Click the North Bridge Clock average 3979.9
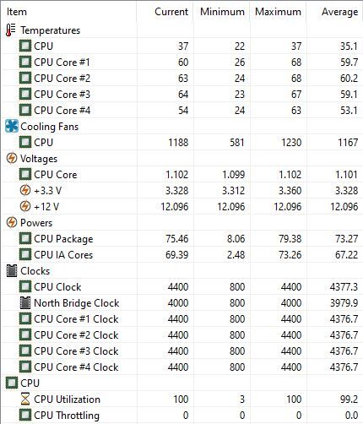Viewport: 363px width, 424px height. [x=344, y=303]
